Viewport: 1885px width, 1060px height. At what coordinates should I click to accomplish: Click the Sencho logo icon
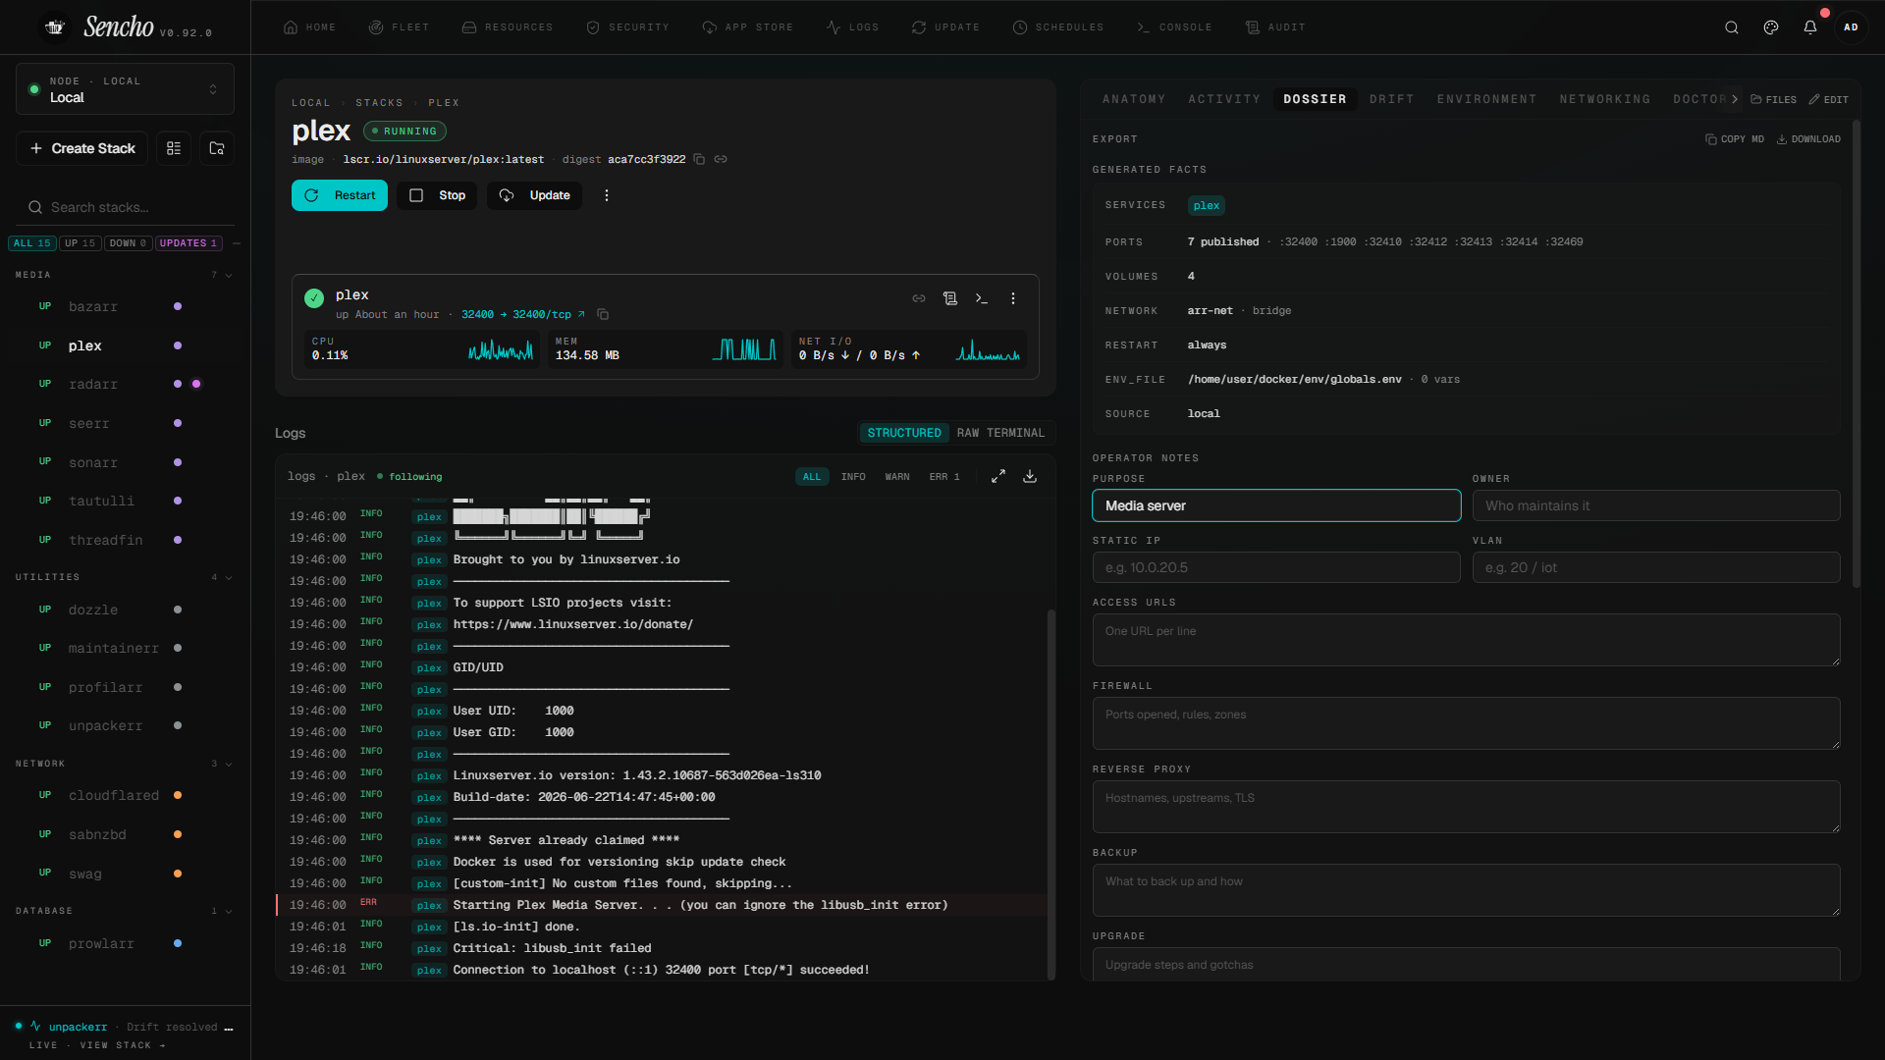pyautogui.click(x=55, y=27)
